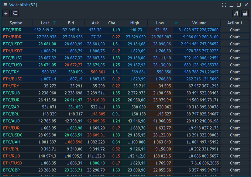Open Chart for ETH/TRY
Screen dimensions: 251x177
point(235,86)
